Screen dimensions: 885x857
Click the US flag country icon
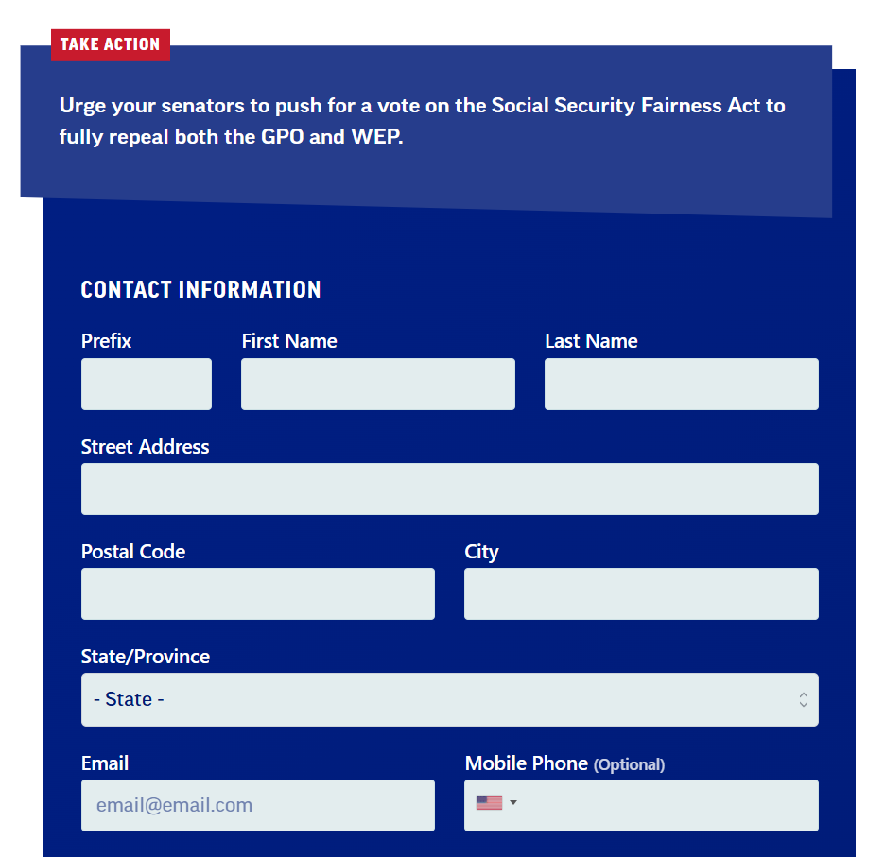(489, 802)
